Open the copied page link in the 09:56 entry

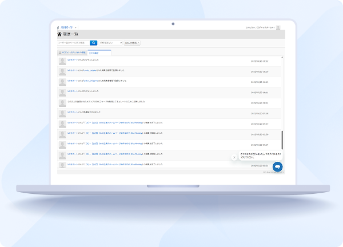(114, 133)
